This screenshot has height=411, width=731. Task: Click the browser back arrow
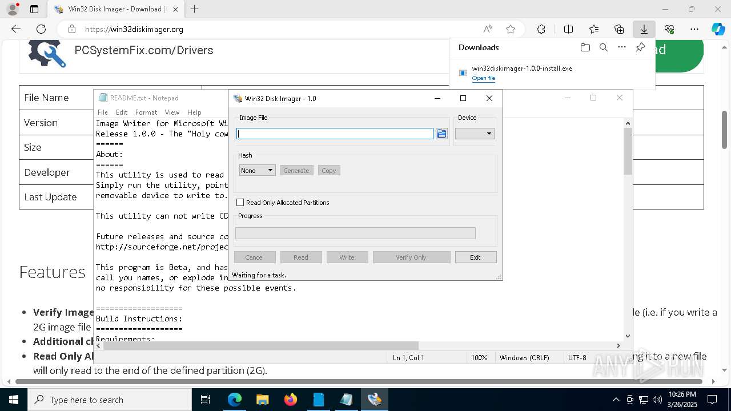16,29
